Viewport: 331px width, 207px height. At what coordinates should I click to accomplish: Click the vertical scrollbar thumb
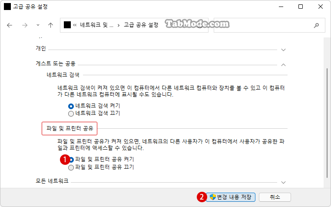coord(327,123)
